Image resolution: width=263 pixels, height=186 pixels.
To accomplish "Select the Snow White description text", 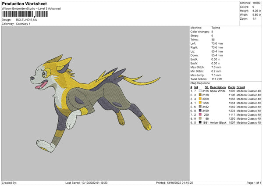I will tap(218, 91).
